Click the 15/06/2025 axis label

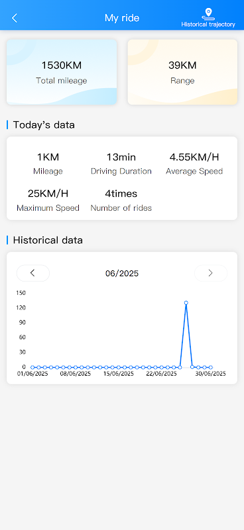[x=119, y=374]
